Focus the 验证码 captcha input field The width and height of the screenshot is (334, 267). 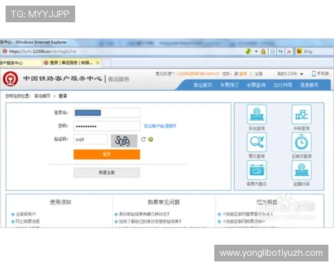(91, 140)
